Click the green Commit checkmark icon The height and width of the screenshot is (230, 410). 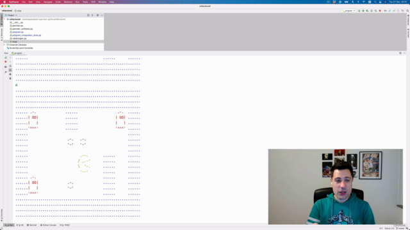(x=394, y=11)
